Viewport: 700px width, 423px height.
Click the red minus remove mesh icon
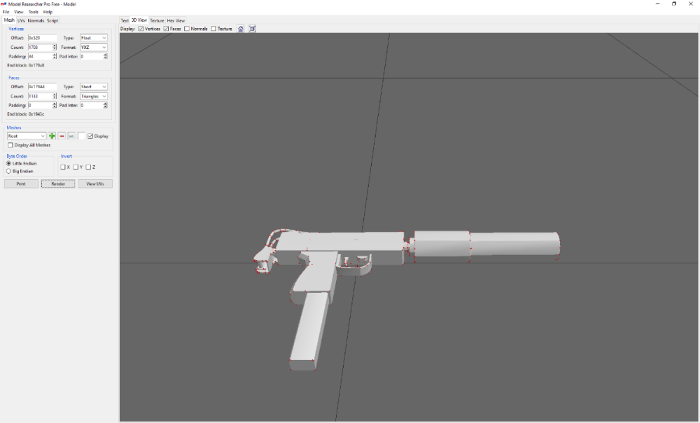point(62,136)
